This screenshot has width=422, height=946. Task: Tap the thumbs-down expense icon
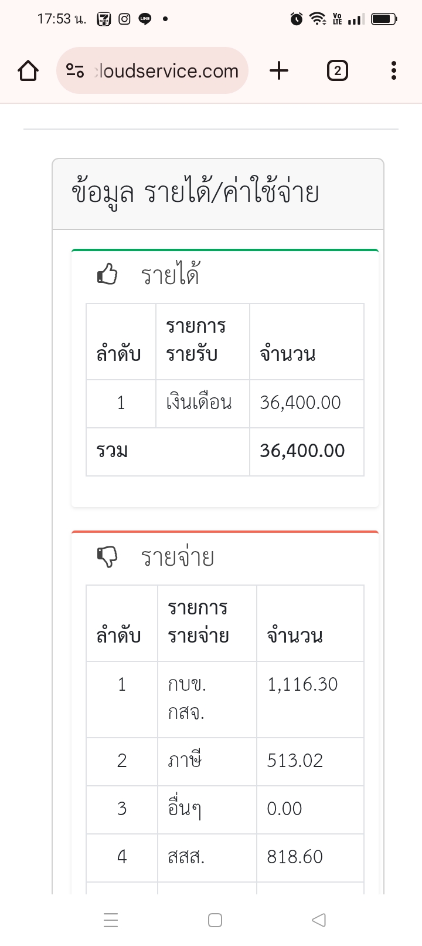click(107, 556)
